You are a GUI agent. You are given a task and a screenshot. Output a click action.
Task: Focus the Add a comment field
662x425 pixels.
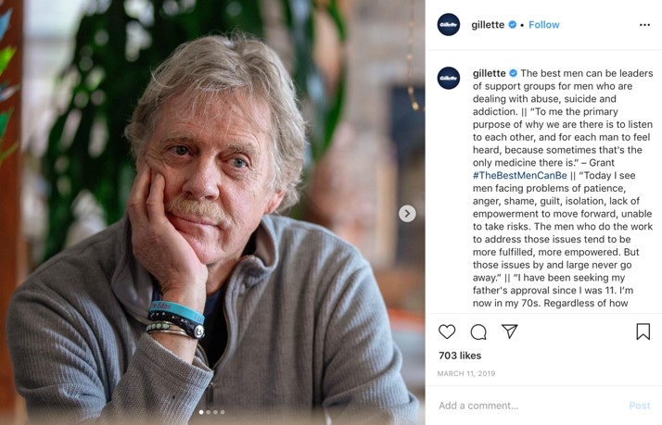click(x=528, y=406)
